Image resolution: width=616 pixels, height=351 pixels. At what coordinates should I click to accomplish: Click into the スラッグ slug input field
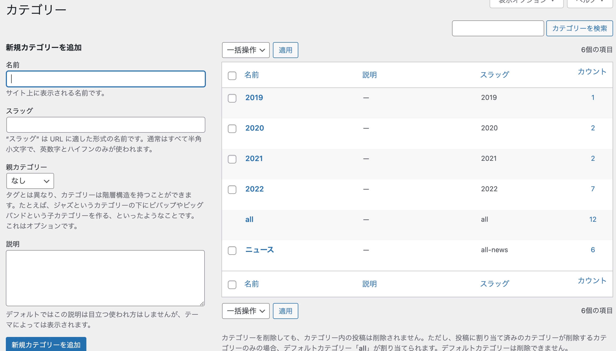click(x=106, y=125)
